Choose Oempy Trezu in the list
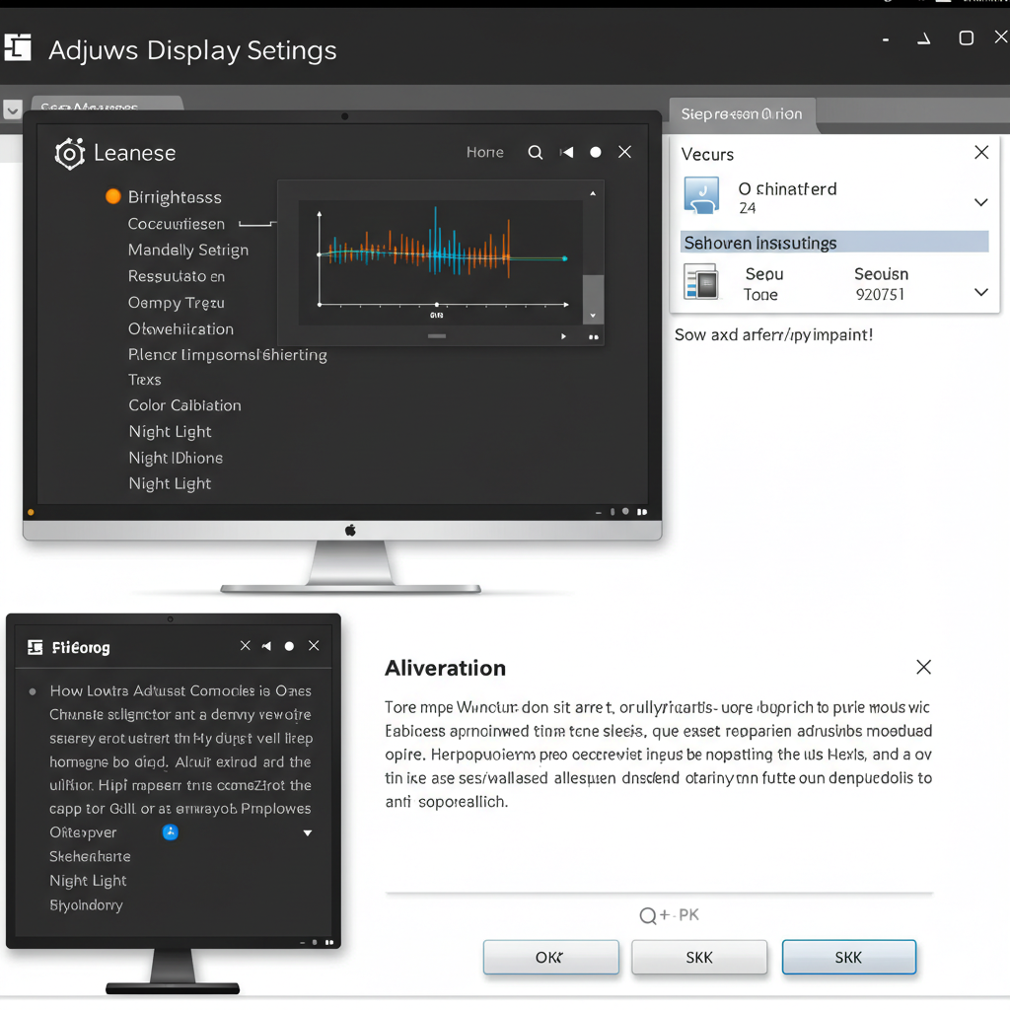Viewport: 1010px width, 1010px height. [x=177, y=303]
